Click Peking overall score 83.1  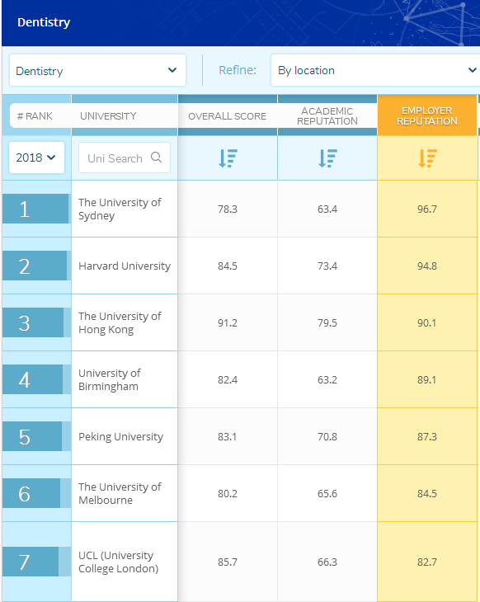[228, 436]
